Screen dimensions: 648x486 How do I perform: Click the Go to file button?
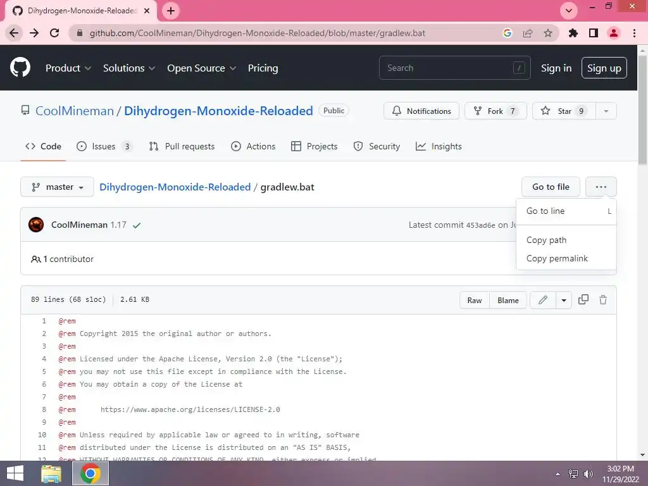(551, 187)
